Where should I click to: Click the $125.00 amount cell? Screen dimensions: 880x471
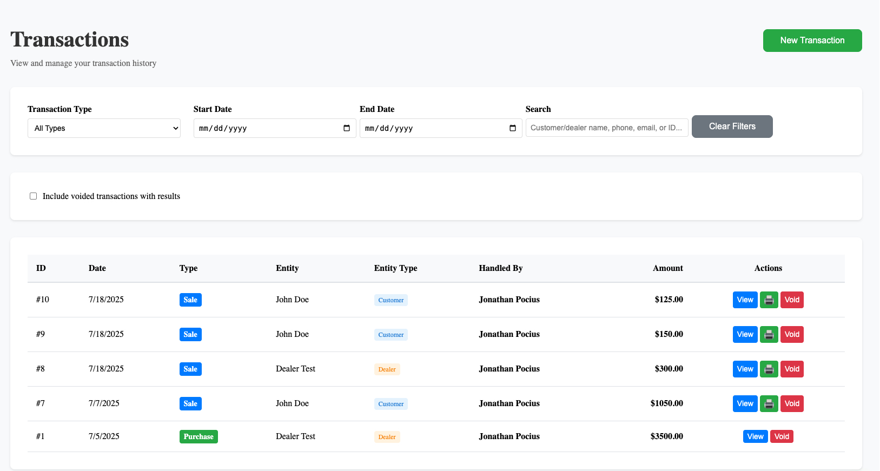[x=669, y=300]
